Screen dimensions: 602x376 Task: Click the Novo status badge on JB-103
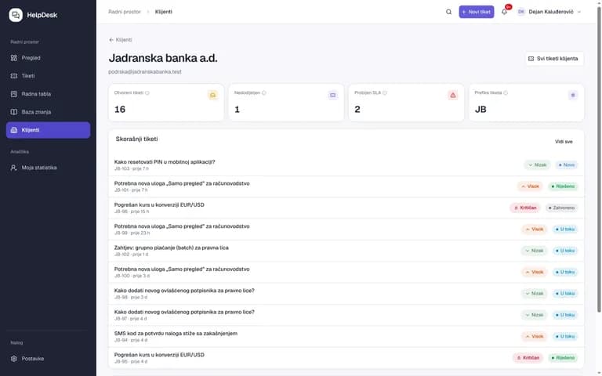click(566, 165)
